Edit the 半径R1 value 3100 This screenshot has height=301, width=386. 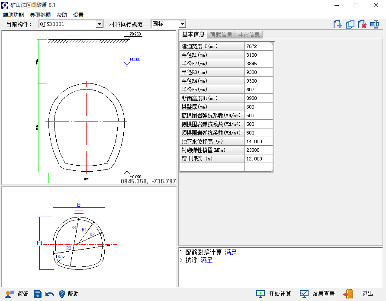tap(259, 55)
